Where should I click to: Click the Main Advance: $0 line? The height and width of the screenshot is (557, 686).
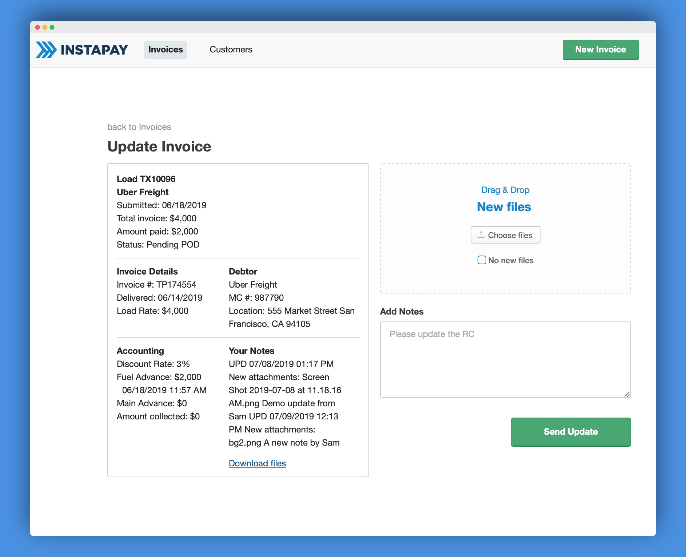click(152, 403)
